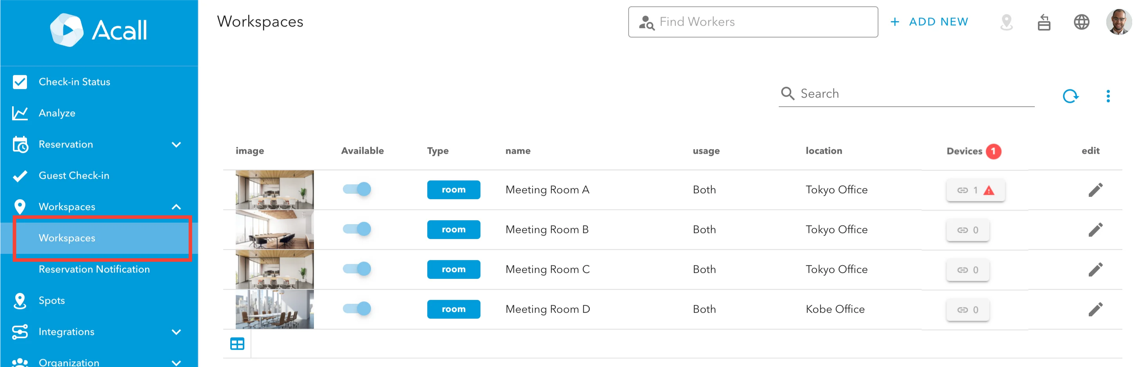Switch off Meeting Room C availability
1147x367 pixels.
pyautogui.click(x=357, y=269)
